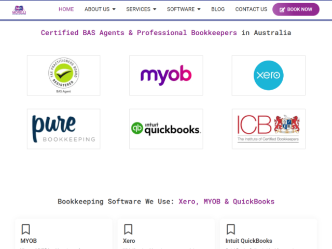The width and height of the screenshot is (332, 249).
Task: Click the M&S Morelli site logo
Action: pos(19,10)
